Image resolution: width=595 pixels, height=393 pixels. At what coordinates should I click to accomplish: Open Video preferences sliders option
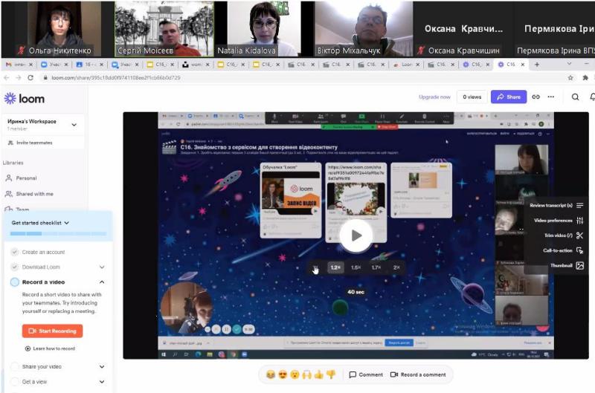(579, 221)
